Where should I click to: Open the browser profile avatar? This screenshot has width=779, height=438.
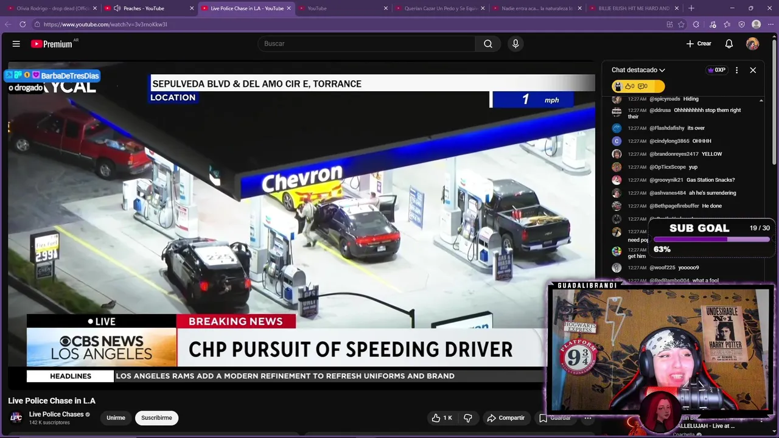pyautogui.click(x=756, y=24)
